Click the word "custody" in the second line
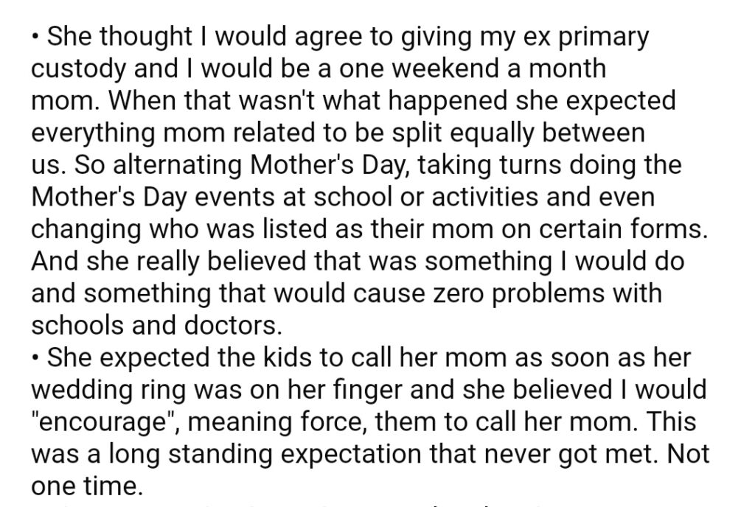755x507 pixels. 78,69
